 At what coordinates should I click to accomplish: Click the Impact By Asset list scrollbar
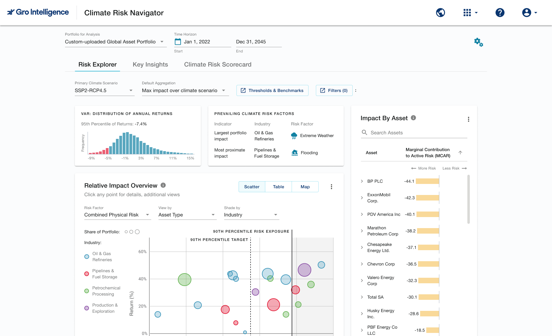pos(468,199)
